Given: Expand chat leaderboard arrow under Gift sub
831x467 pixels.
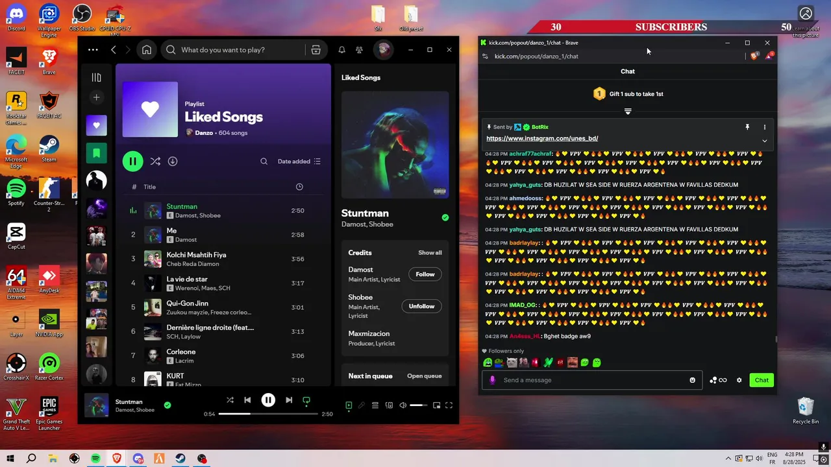Looking at the screenshot, I should click(628, 112).
